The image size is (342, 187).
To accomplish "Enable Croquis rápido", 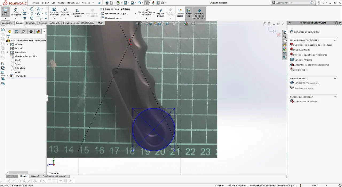I will click(180, 13).
